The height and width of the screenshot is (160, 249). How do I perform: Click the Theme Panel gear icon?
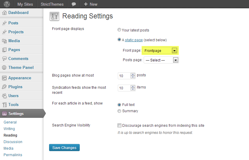point(4,68)
